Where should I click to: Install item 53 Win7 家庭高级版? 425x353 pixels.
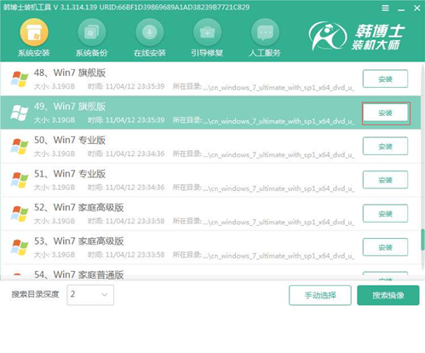tap(385, 247)
